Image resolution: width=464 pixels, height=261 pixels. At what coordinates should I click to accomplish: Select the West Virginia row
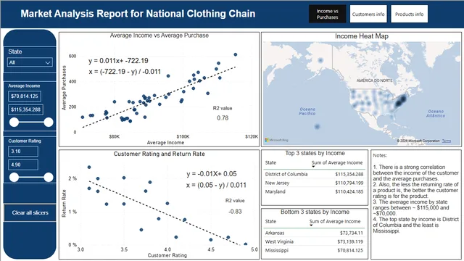point(314,241)
